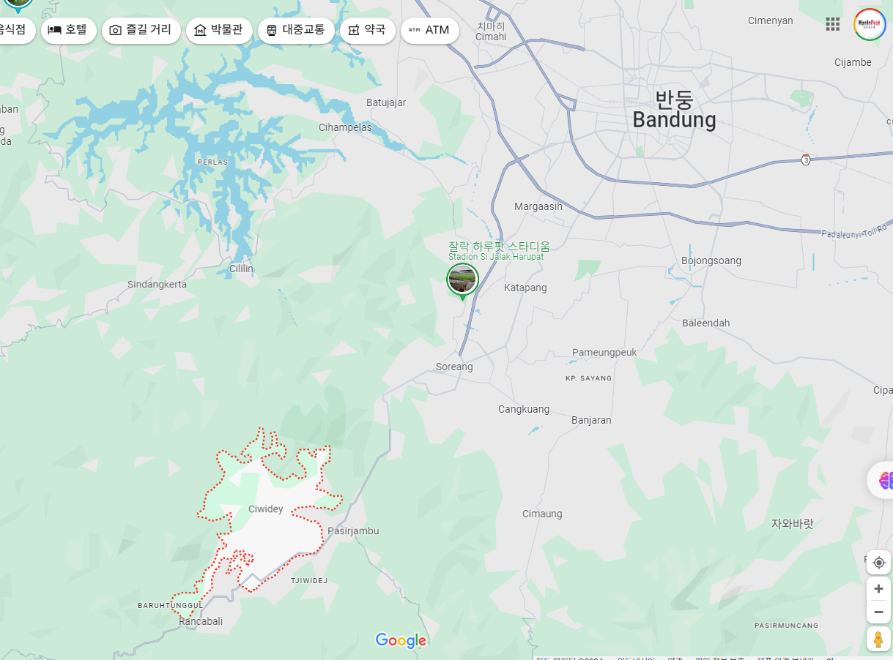Click the brain extension icon at the right edge
The image size is (893, 660).
pos(883,480)
